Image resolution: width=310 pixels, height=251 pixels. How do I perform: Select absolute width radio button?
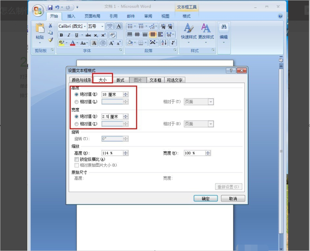tap(77, 116)
